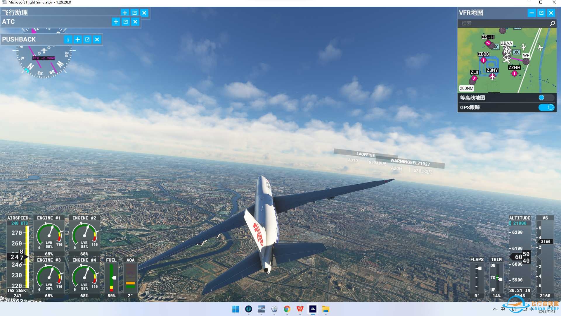Toggle the GPS跟踪 switch
The image size is (561, 316).
(x=546, y=107)
